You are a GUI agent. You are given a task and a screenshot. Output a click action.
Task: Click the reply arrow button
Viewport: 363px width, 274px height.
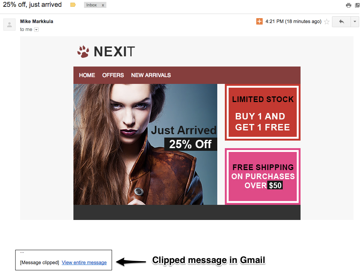[x=341, y=22]
